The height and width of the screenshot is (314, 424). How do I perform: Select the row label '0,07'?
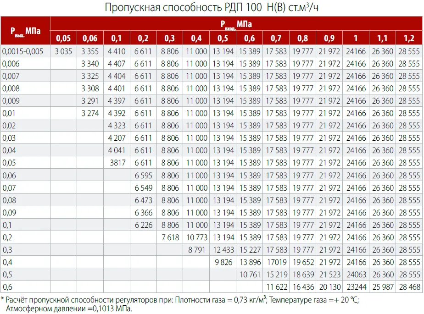9,188
